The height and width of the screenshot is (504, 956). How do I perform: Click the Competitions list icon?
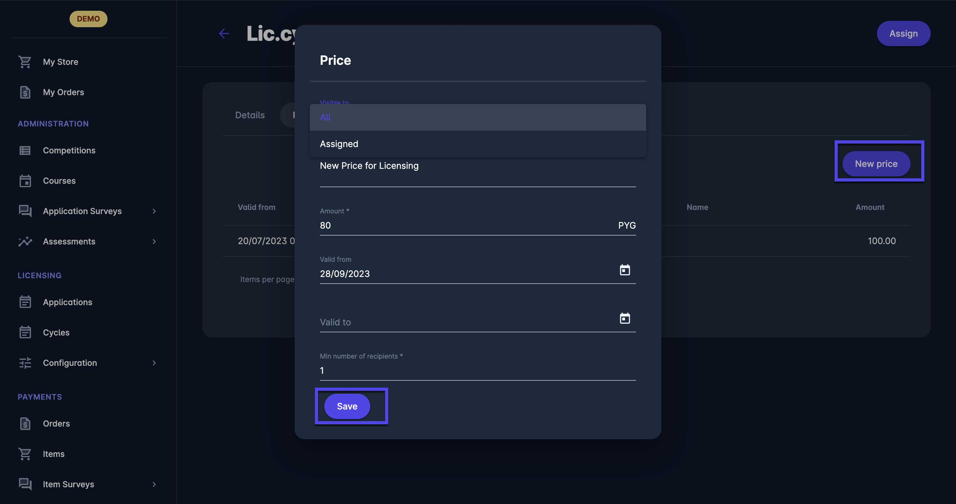click(x=25, y=150)
